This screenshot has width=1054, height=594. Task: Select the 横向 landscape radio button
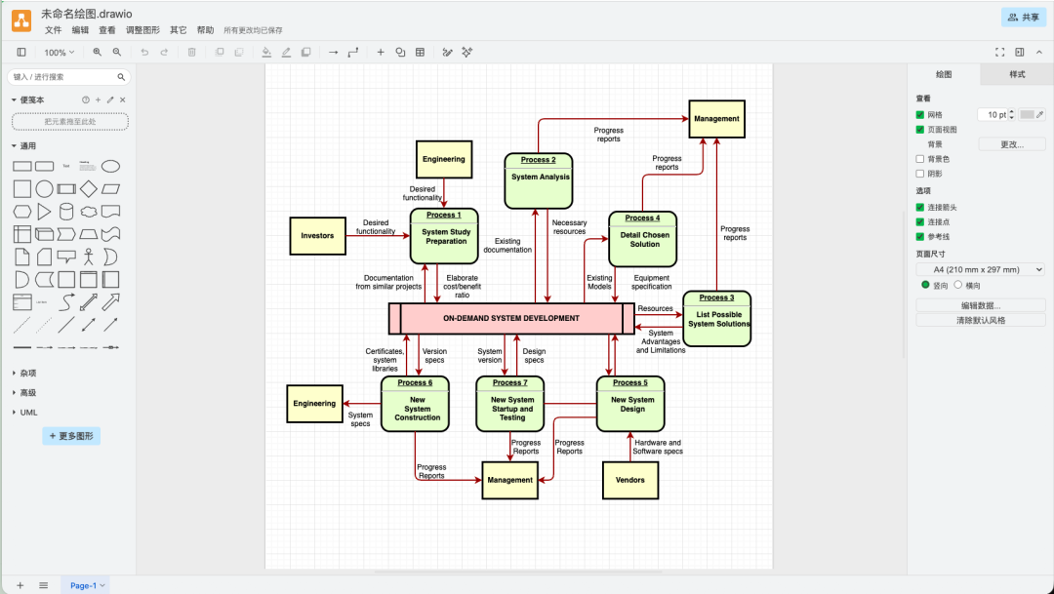click(x=958, y=285)
